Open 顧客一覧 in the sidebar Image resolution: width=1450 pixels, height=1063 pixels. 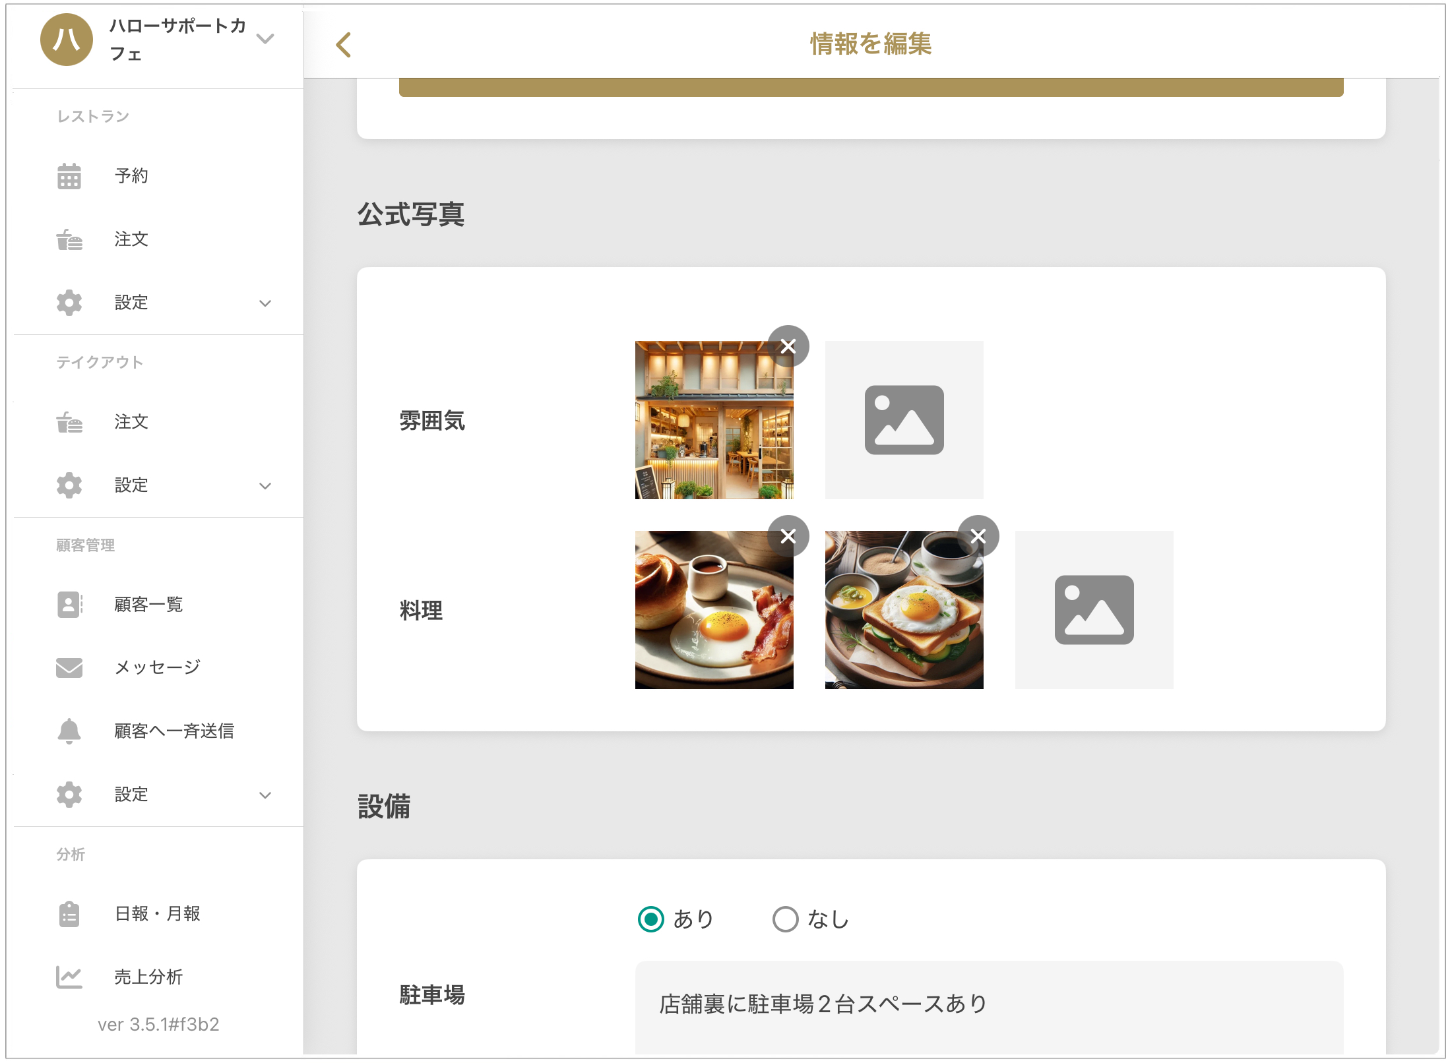point(148,604)
